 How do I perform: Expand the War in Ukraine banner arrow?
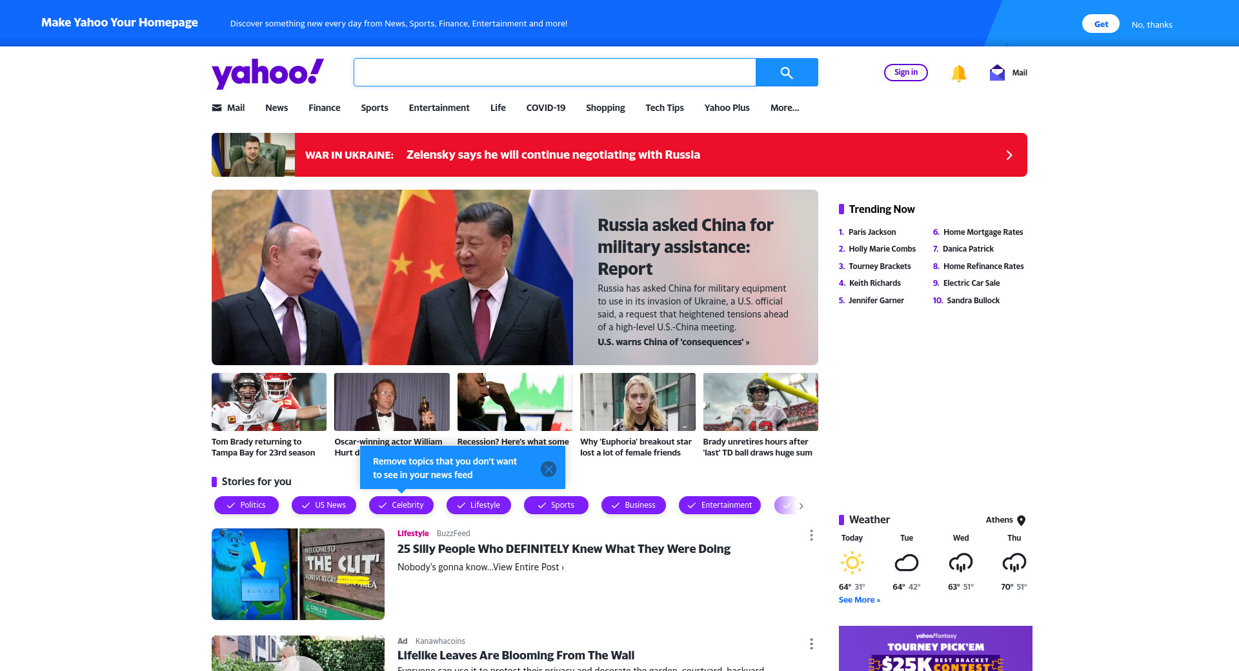click(1009, 155)
